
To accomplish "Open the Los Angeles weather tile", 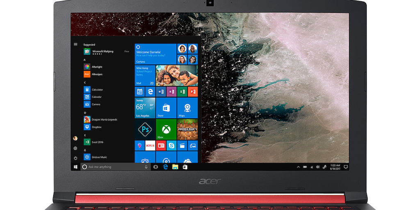I will click(x=145, y=108).
